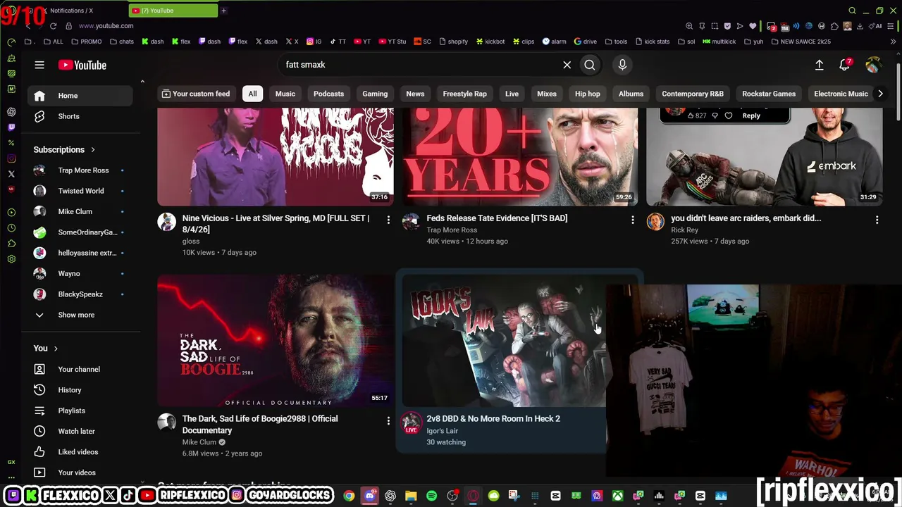Open File Explorer from the taskbar
Screen dimensions: 902x507
pyautogui.click(x=411, y=496)
